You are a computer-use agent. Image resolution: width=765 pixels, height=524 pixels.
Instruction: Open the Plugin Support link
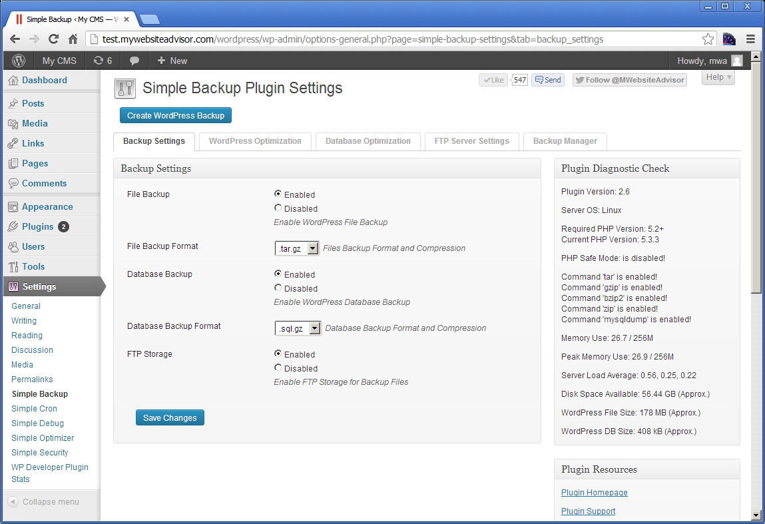pyautogui.click(x=588, y=511)
